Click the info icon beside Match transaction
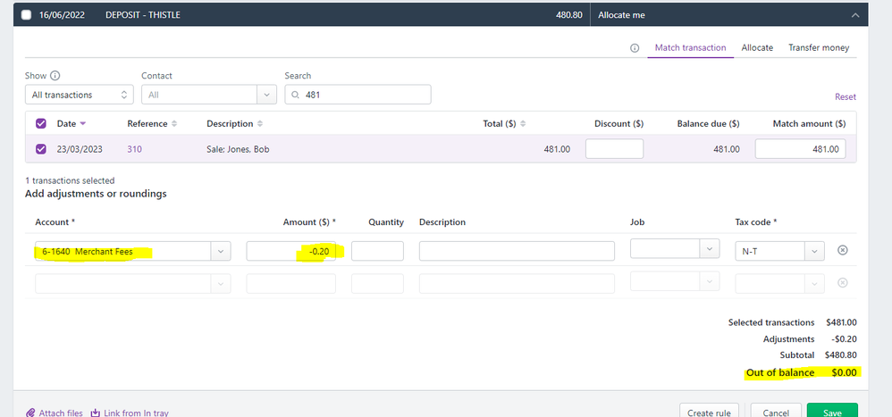This screenshot has height=417, width=892. 635,48
